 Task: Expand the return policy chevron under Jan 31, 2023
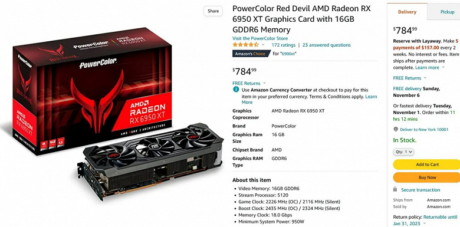(425, 224)
